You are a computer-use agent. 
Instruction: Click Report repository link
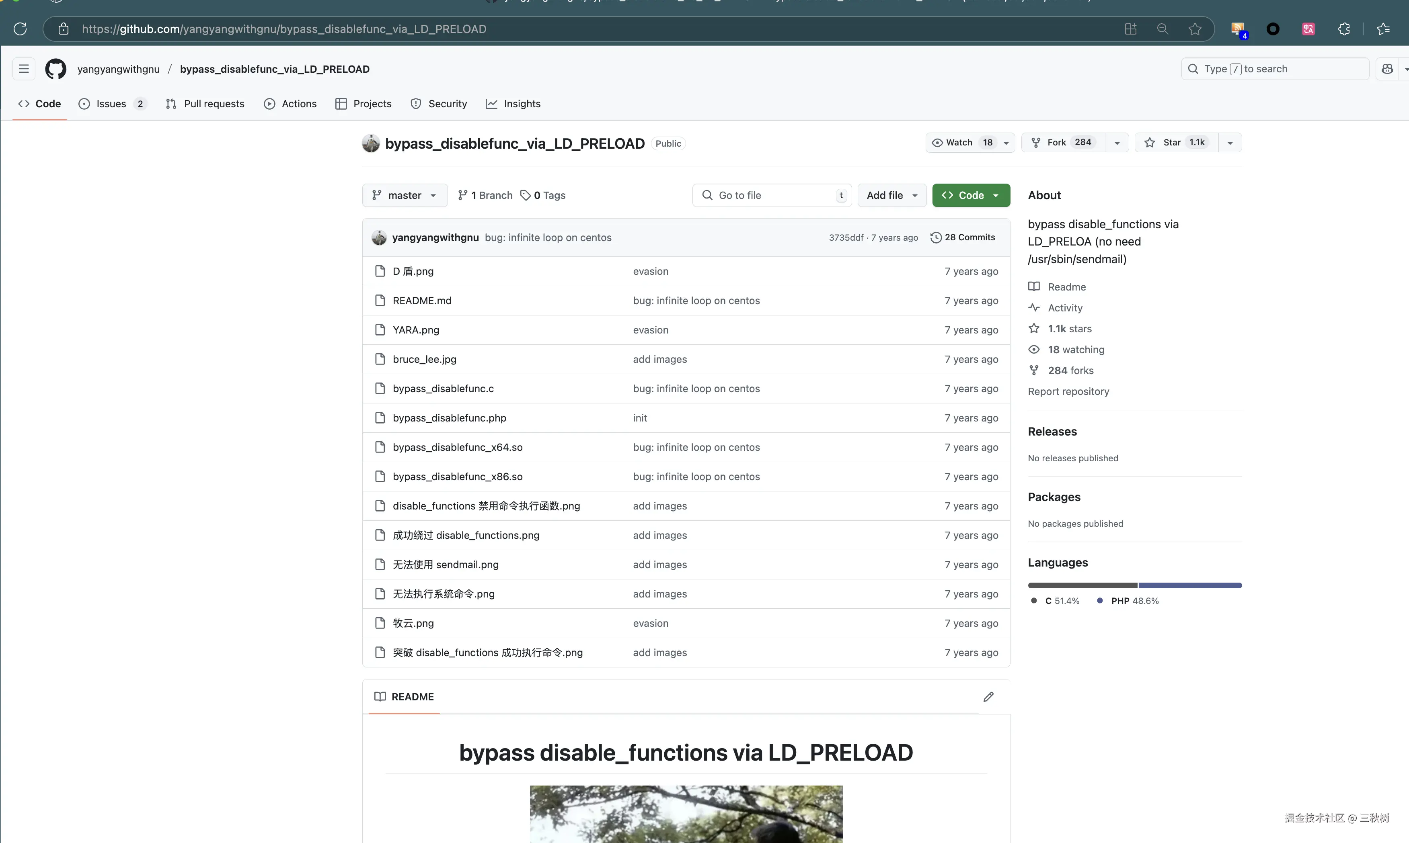(1068, 391)
